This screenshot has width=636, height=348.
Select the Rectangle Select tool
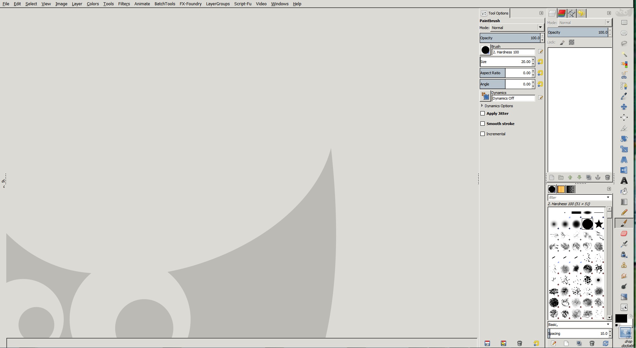coord(624,22)
